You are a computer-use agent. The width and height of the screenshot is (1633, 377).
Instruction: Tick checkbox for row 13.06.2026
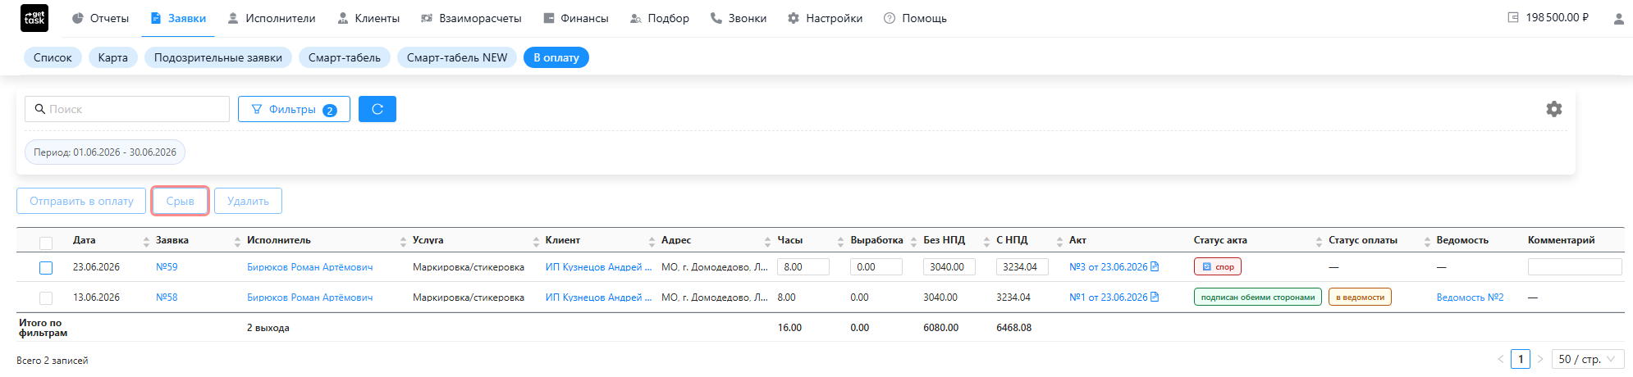(x=46, y=298)
